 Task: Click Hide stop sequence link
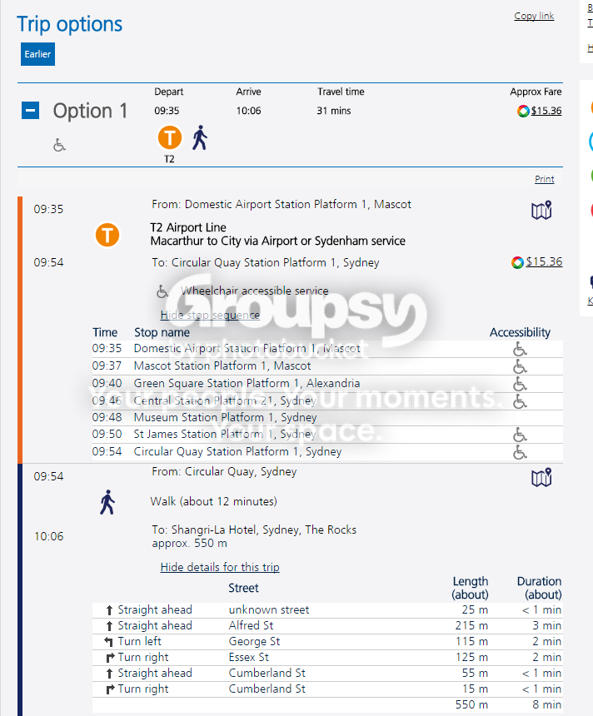pyautogui.click(x=210, y=315)
